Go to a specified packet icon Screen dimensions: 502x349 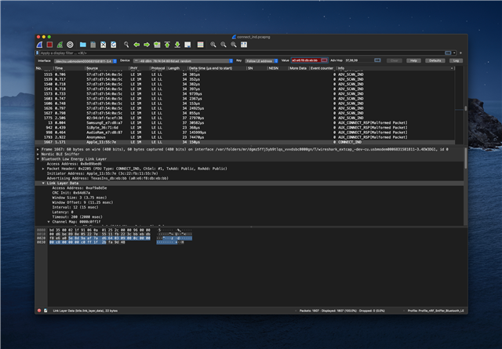pyautogui.click(x=157, y=45)
